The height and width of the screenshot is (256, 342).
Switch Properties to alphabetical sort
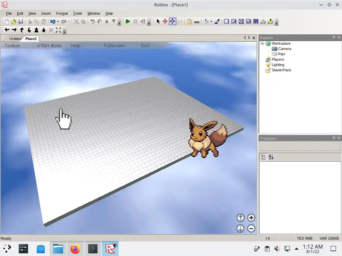click(x=271, y=157)
